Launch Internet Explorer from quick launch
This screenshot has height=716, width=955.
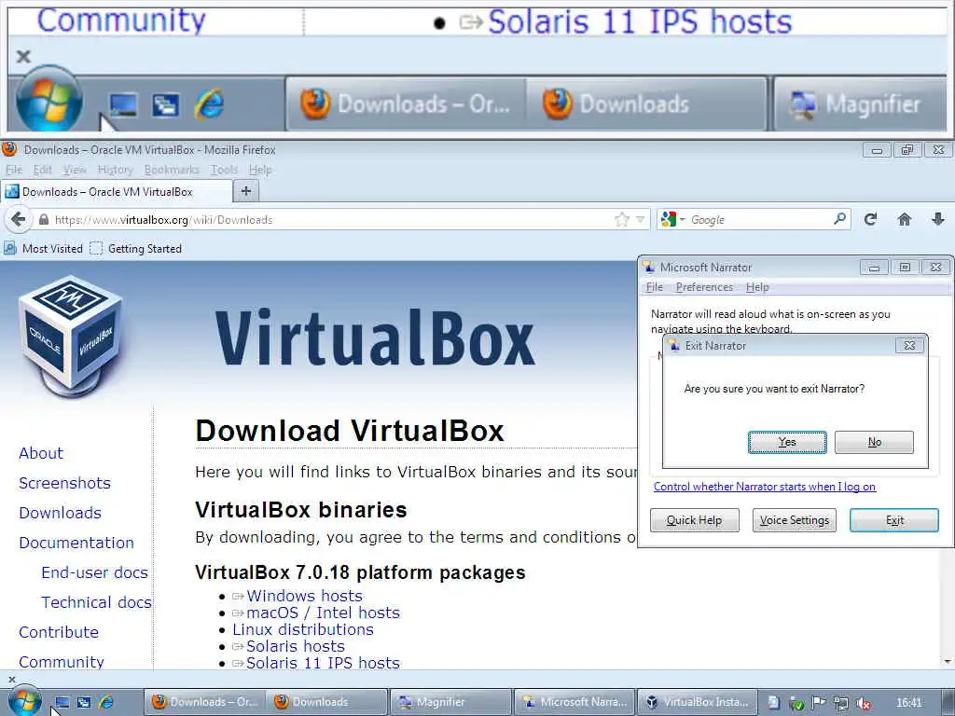[x=105, y=702]
